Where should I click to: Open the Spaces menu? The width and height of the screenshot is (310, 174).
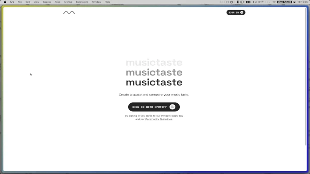pyautogui.click(x=47, y=2)
